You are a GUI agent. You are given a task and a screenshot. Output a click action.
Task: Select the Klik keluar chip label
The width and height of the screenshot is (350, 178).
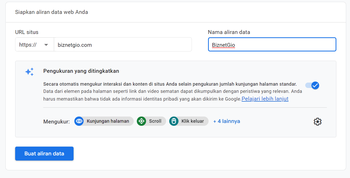pos(192,121)
